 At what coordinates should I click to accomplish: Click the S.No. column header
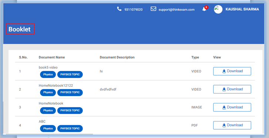tap(23, 57)
